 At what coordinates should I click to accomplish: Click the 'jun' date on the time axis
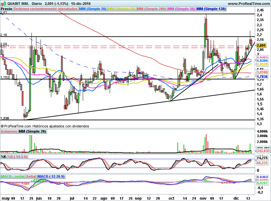point(39,198)
